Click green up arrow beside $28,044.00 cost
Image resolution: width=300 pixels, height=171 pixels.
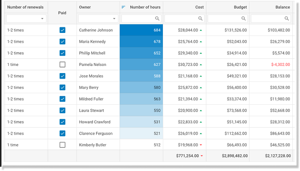201,30
